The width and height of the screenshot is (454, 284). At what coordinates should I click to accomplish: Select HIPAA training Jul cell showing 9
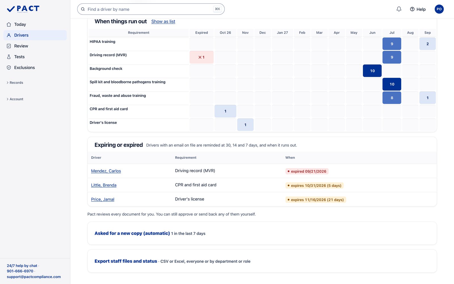coord(392,44)
